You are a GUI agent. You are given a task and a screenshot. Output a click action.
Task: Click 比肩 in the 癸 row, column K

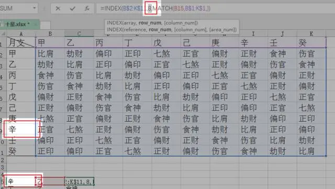click(x=311, y=151)
